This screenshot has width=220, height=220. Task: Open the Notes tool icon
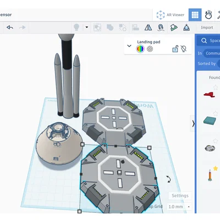pyautogui.click(x=174, y=28)
